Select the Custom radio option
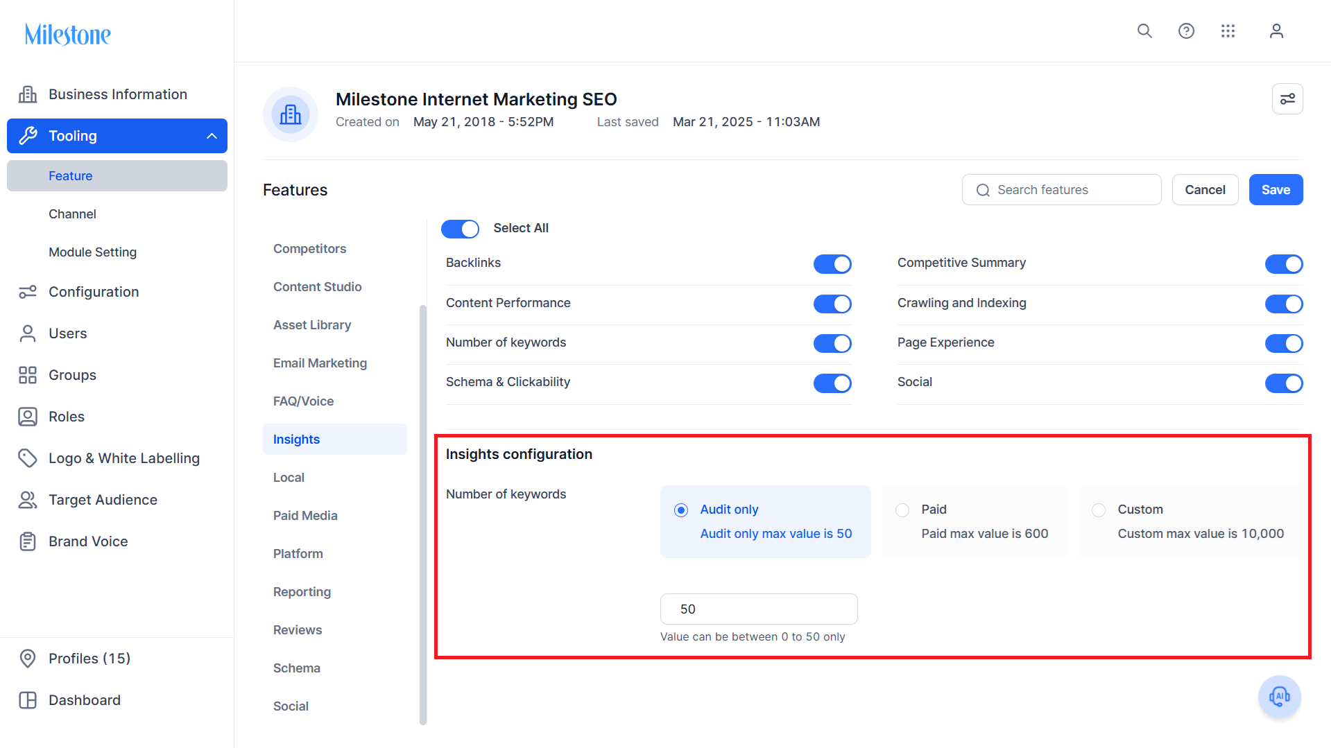 (1099, 510)
